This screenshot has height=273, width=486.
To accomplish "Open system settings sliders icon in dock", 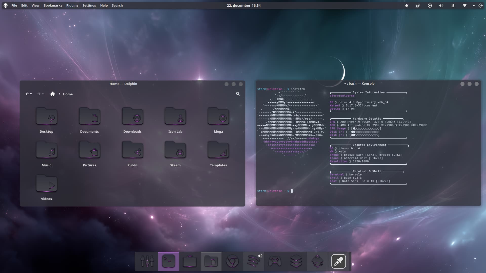I will pos(147,261).
